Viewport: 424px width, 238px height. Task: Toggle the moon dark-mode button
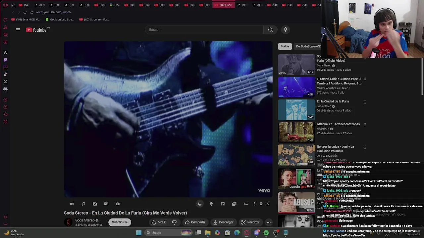[x=200, y=204]
